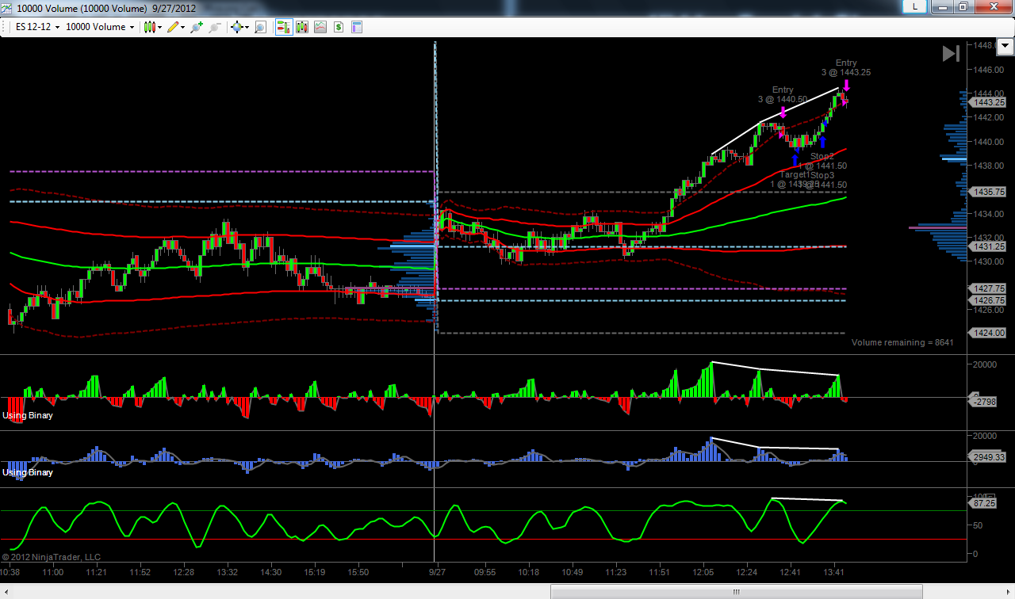Click the zoom out magnifier icon
This screenshot has height=599, width=1015.
click(215, 27)
